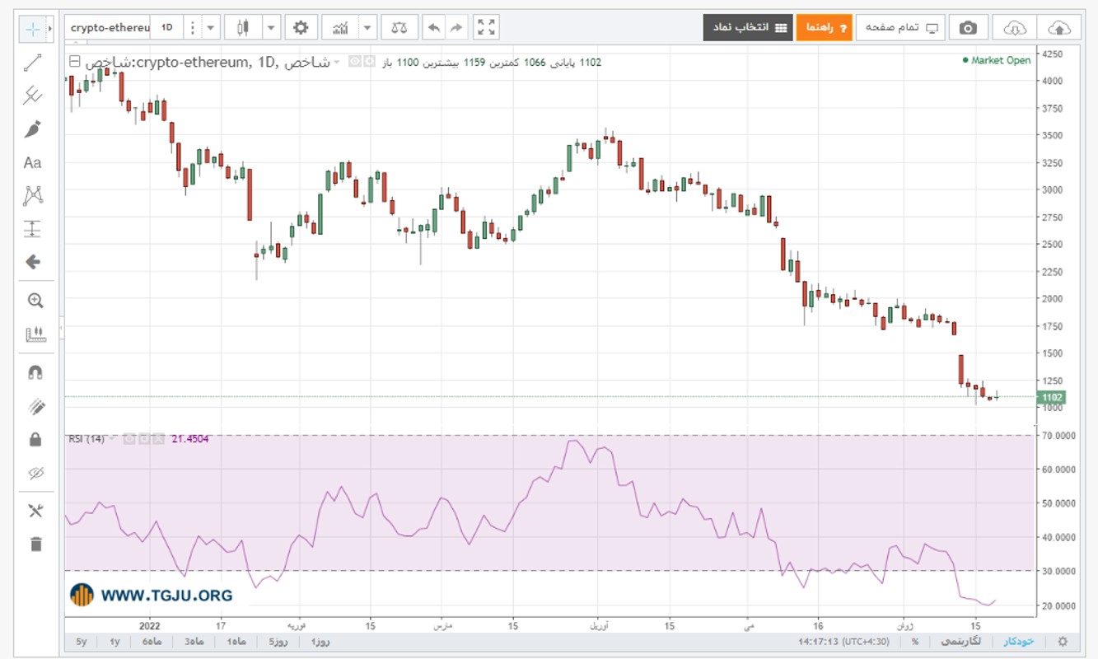Toggle fullscreen chart with expand arrows
Screen dimensions: 1098x659
coord(487,27)
